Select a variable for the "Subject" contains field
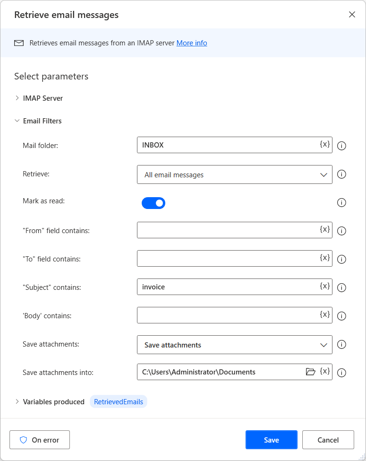 [x=324, y=287]
